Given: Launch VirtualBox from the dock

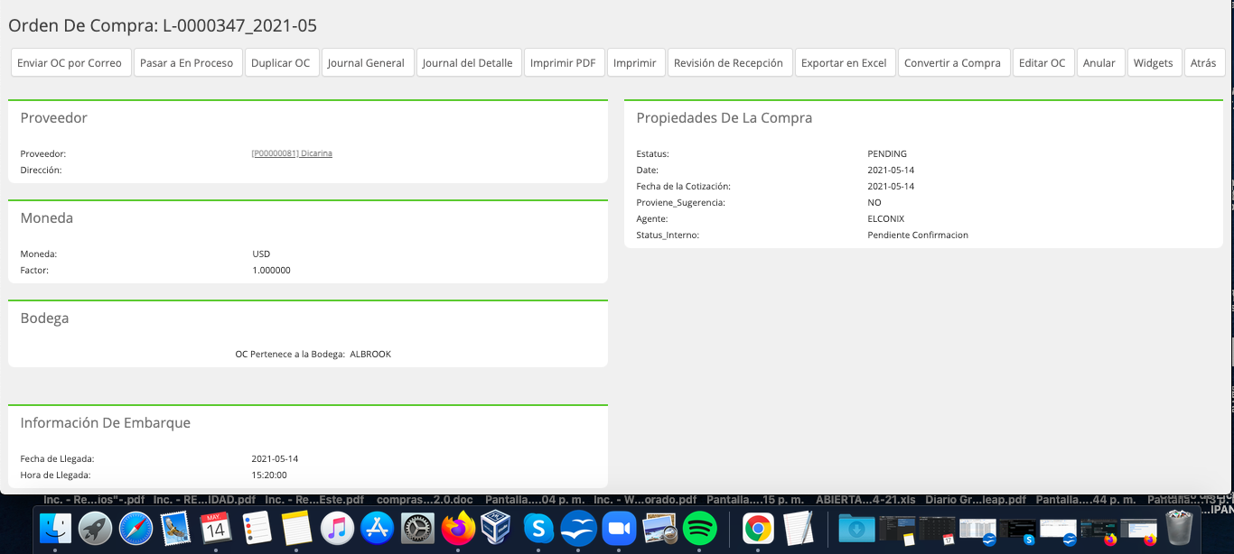Looking at the screenshot, I should 498,528.
